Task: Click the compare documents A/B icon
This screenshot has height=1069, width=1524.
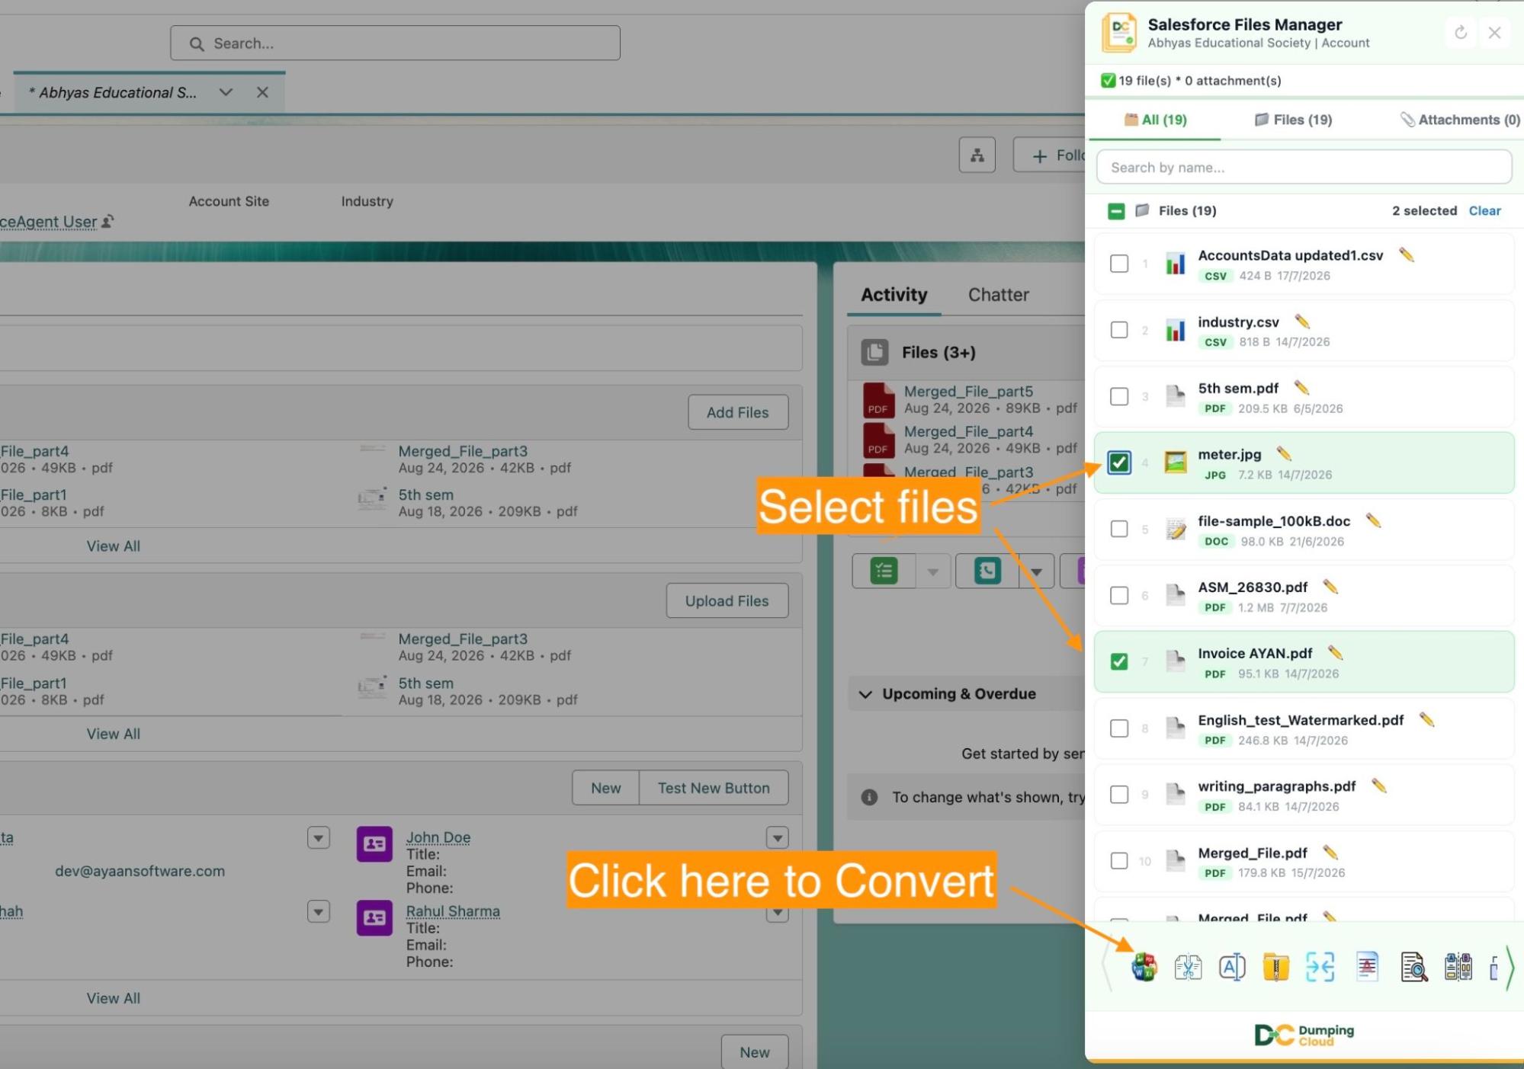Action: [1458, 966]
